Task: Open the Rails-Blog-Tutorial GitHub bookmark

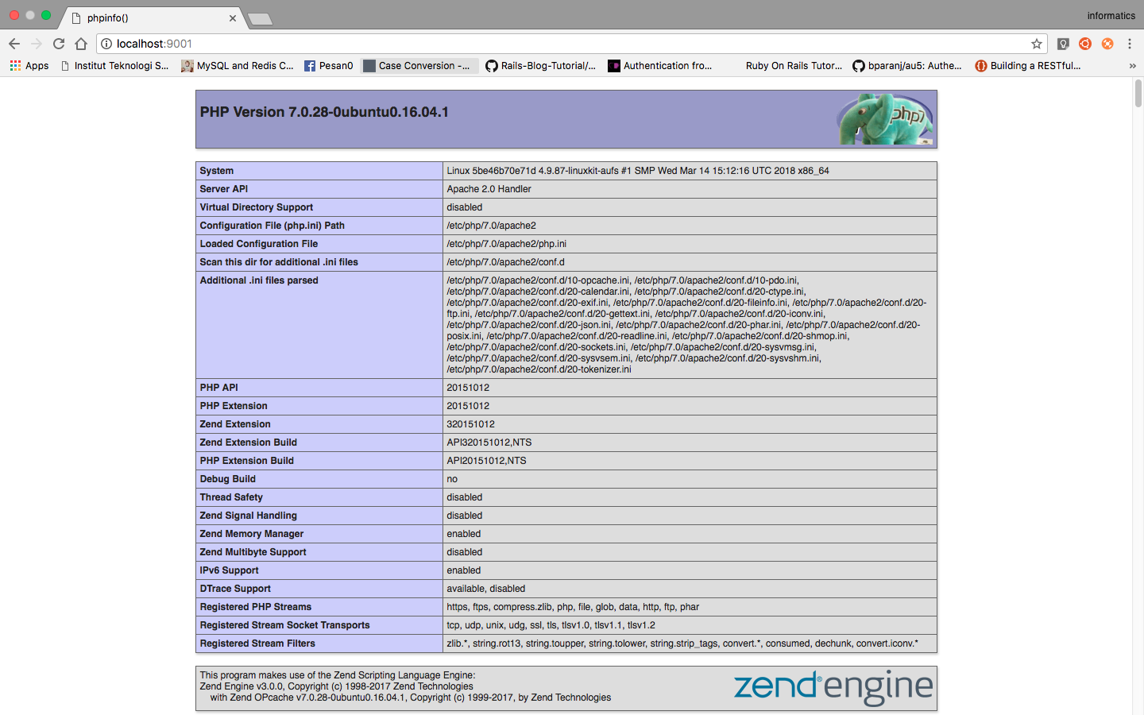Action: tap(541, 66)
